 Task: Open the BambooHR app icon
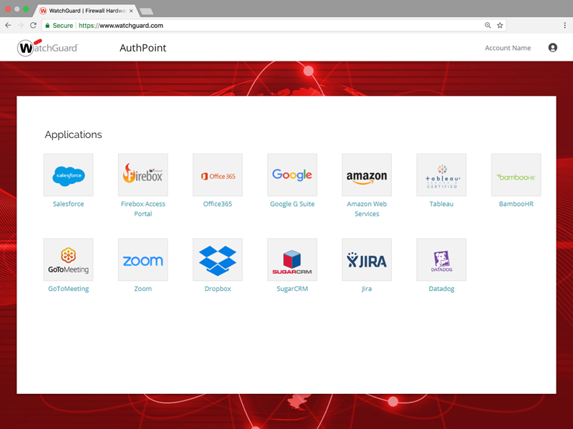[x=516, y=175]
